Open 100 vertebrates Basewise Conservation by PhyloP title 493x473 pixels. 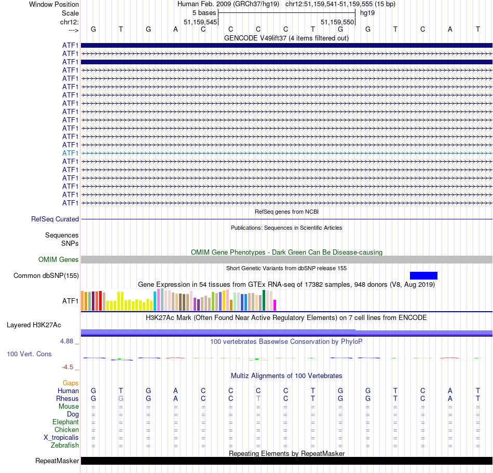(x=286, y=341)
